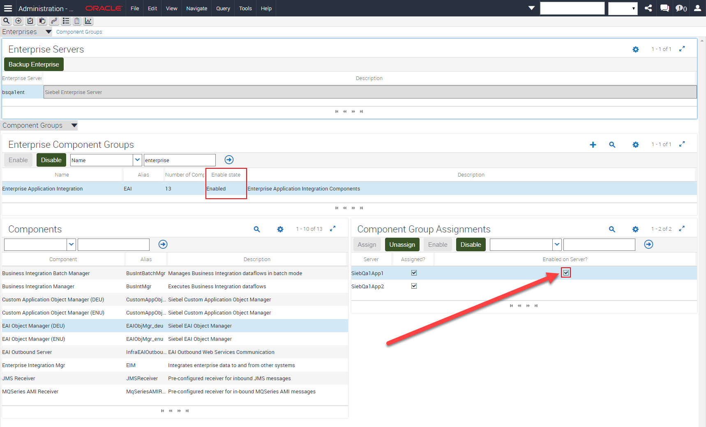Click the Execute Query arrow toolbar icon

[x=18, y=21]
